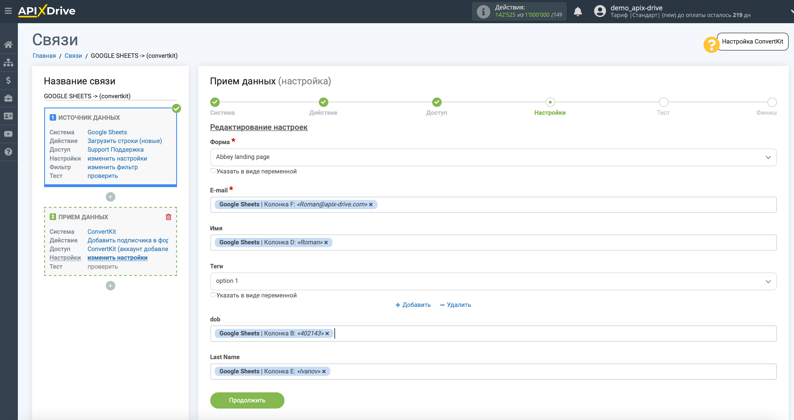Viewport: 794px width, 420px height.
Task: Open the Главная breadcrumb link
Action: (x=44, y=56)
